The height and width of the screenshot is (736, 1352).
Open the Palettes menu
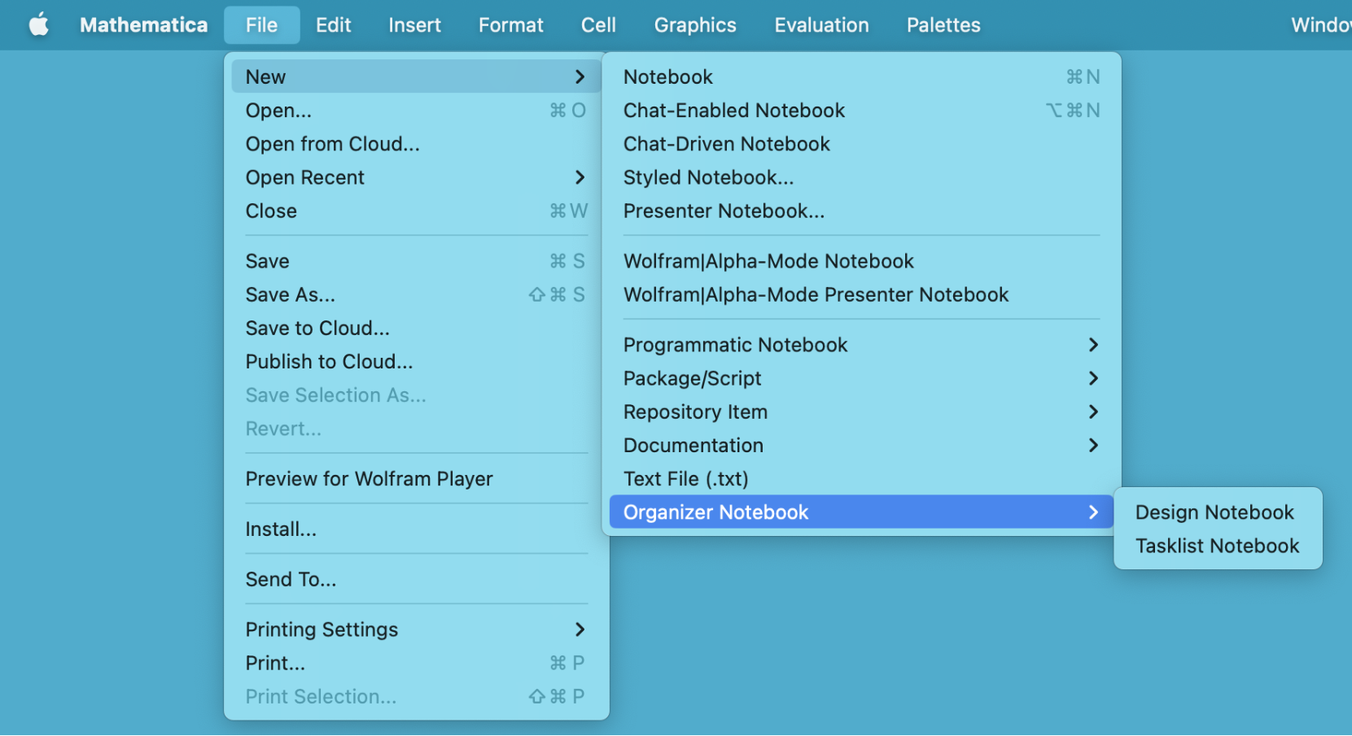[943, 25]
